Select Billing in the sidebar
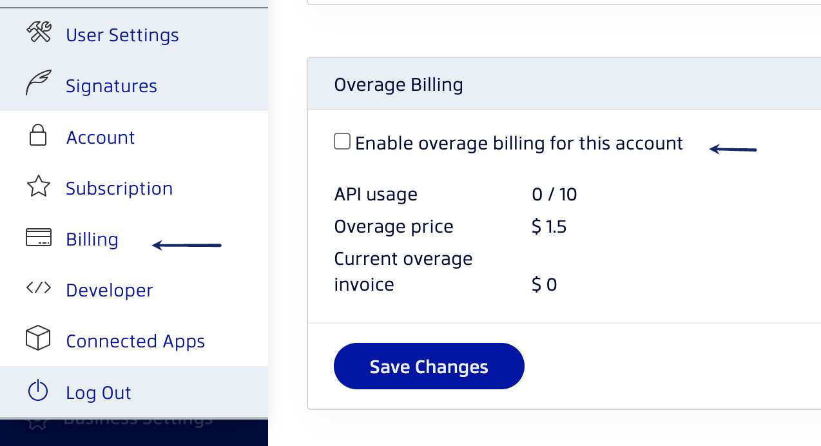Viewport: 821px width, 446px height. click(92, 239)
